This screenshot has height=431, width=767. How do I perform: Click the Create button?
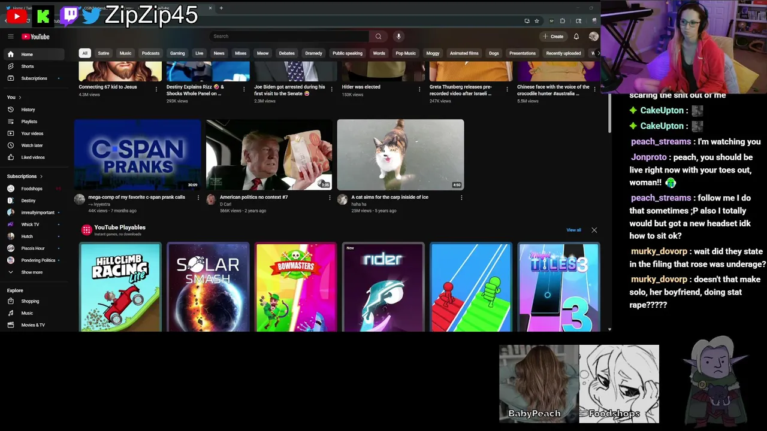(553, 37)
